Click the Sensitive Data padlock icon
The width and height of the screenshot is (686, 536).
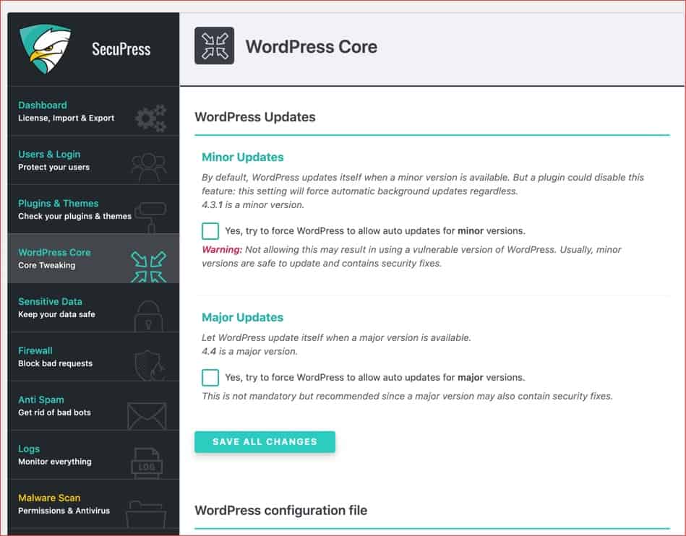pyautogui.click(x=148, y=316)
